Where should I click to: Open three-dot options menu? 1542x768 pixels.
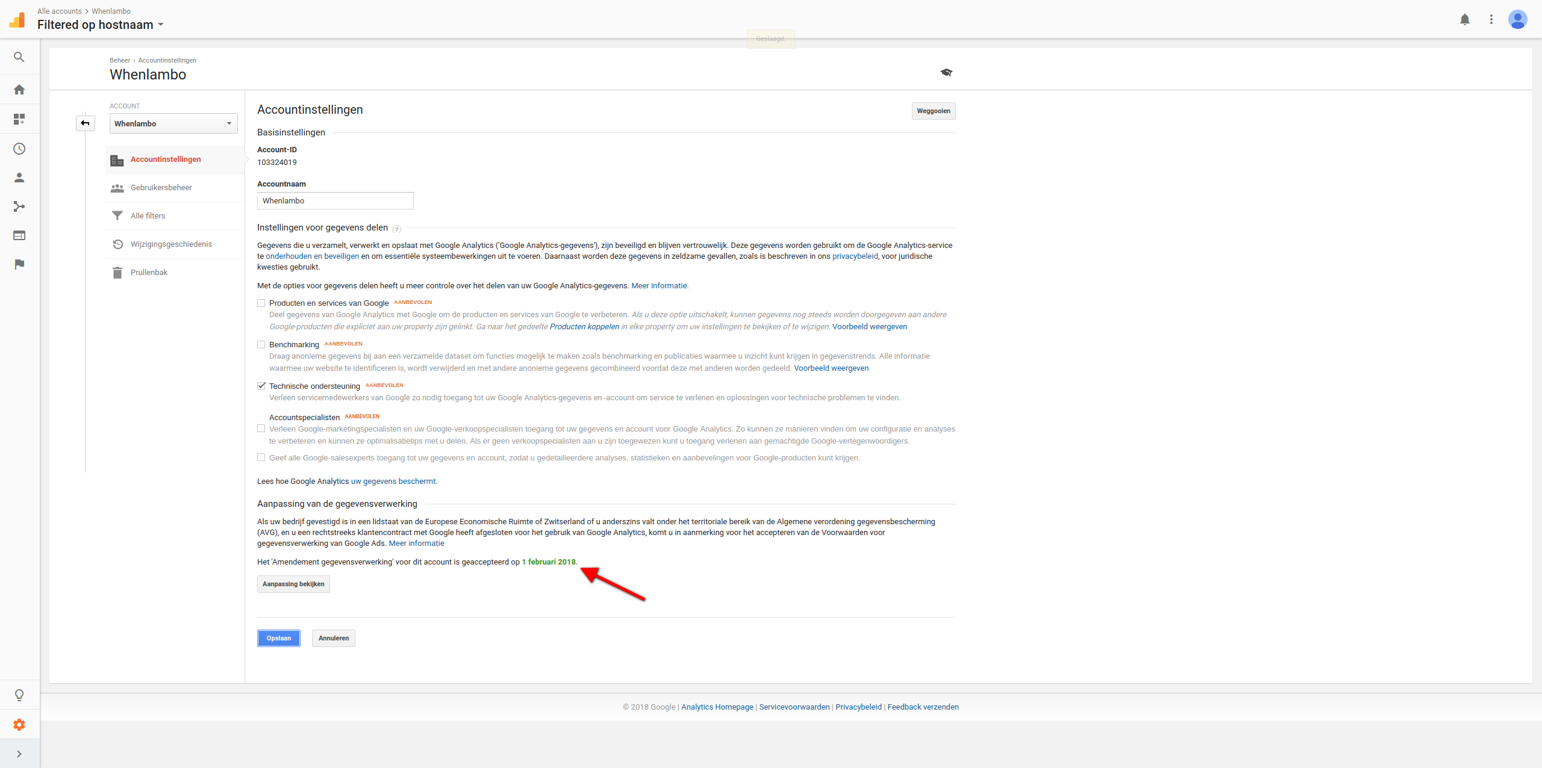point(1491,20)
